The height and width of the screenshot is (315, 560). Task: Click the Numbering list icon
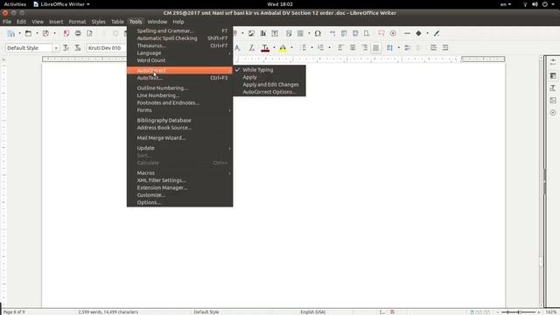pyautogui.click(x=321, y=47)
